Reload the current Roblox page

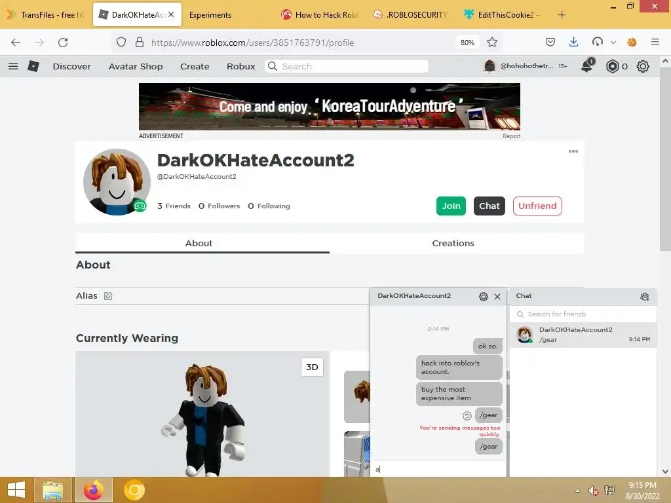(x=63, y=43)
